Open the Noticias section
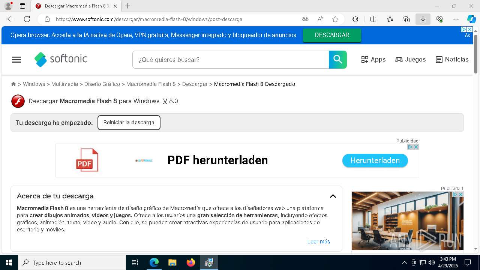 452,60
